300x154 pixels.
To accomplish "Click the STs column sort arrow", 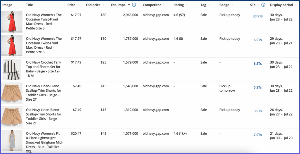I will pyautogui.click(x=258, y=4).
